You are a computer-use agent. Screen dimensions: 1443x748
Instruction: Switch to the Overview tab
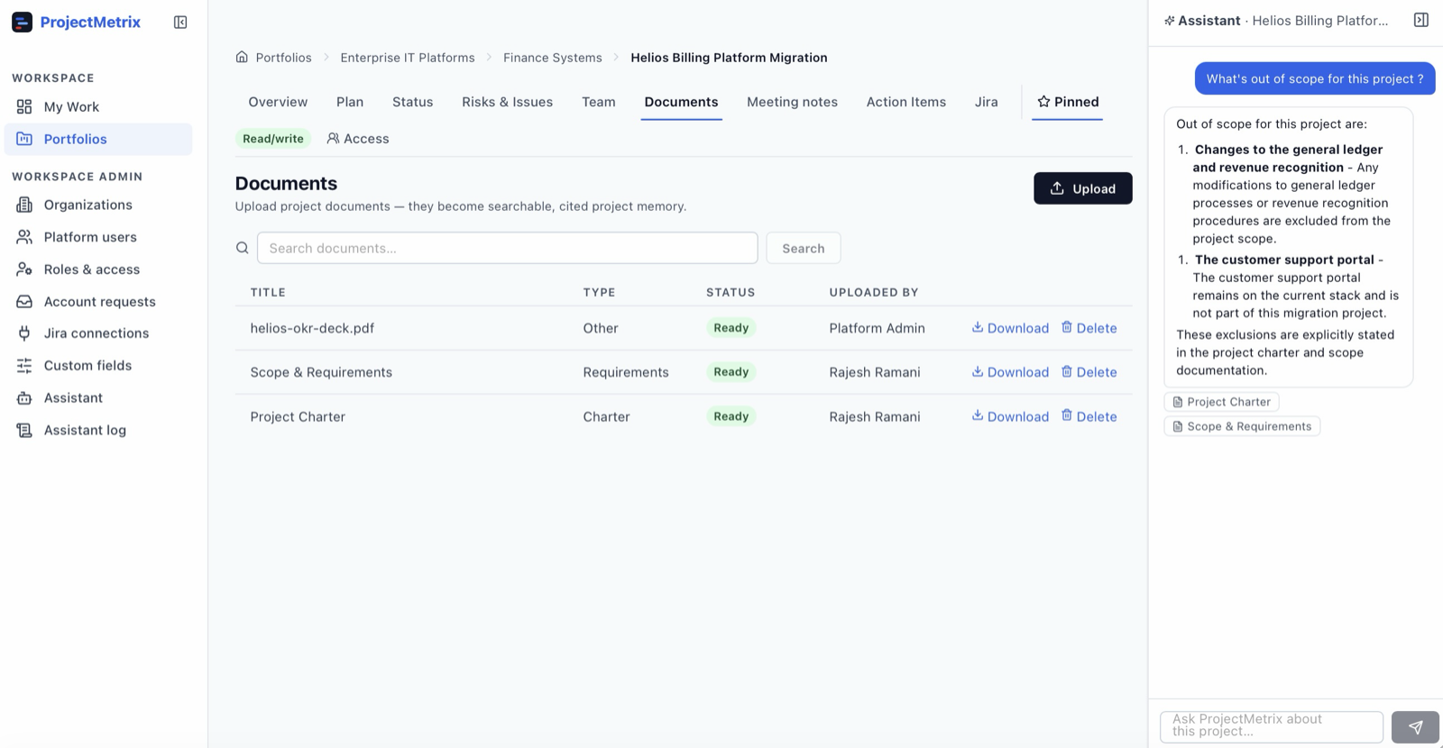pyautogui.click(x=278, y=102)
